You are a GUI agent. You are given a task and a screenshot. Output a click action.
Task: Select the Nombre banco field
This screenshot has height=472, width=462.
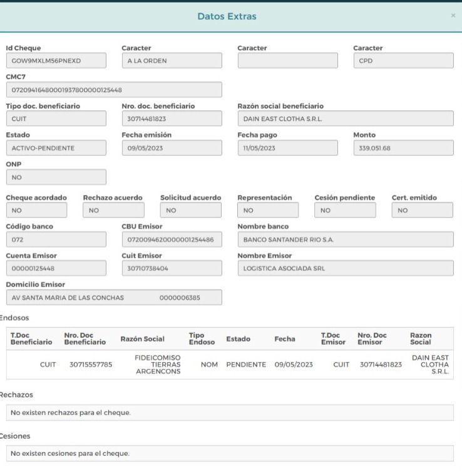pos(346,239)
